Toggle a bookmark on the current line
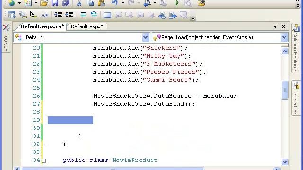 [107, 15]
